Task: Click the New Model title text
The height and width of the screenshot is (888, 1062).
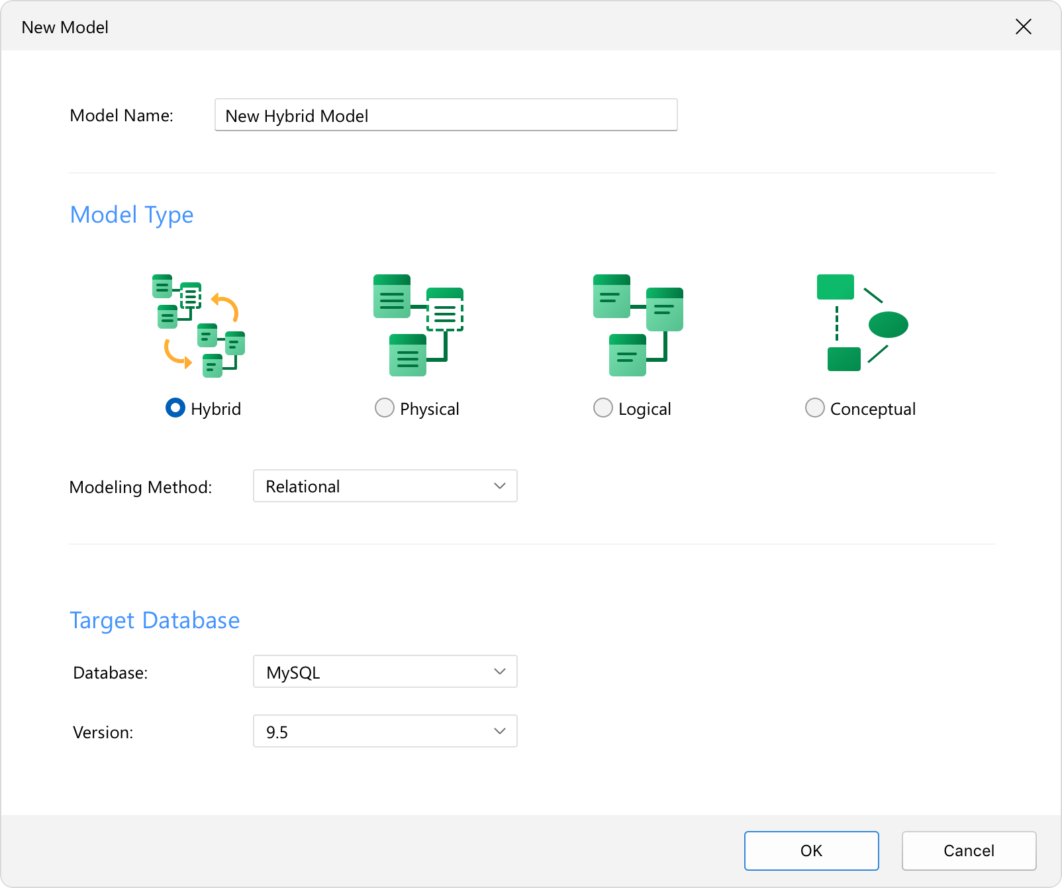Action: (x=65, y=27)
